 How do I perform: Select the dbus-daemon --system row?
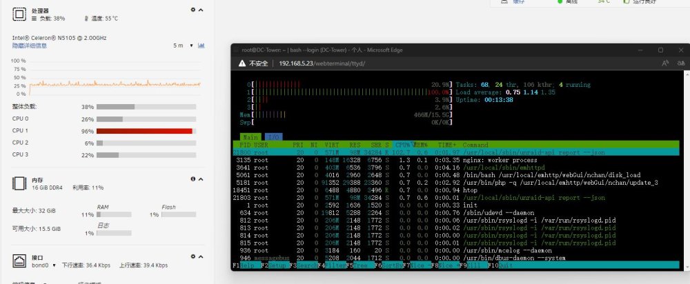[456, 258]
